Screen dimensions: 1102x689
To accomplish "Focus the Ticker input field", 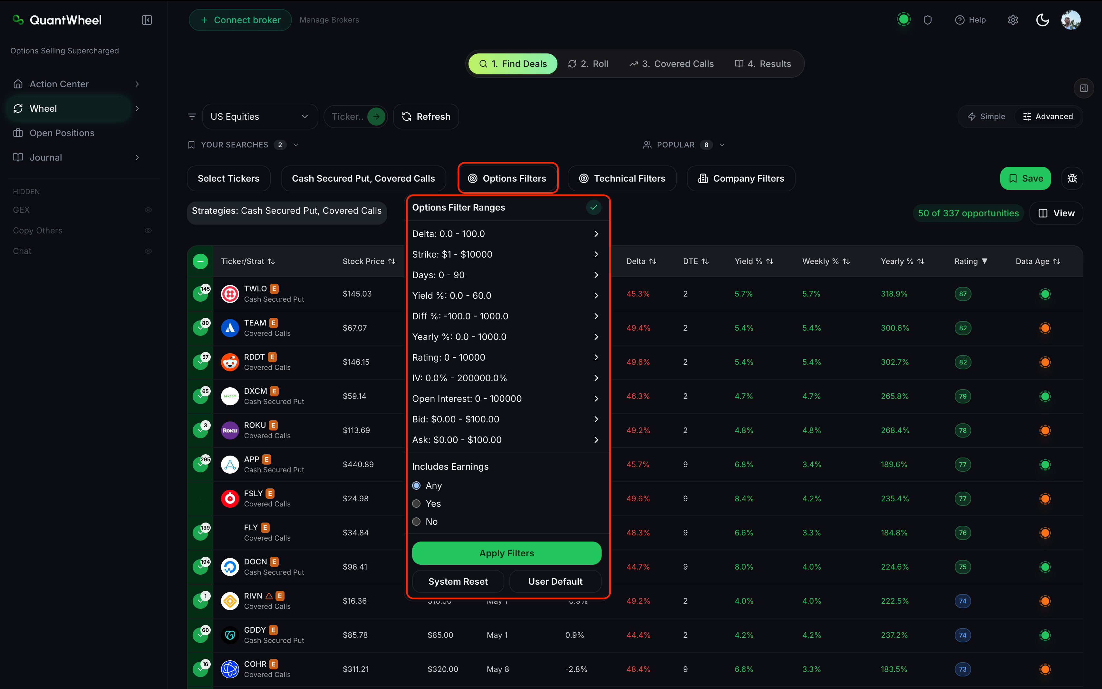I will point(348,117).
